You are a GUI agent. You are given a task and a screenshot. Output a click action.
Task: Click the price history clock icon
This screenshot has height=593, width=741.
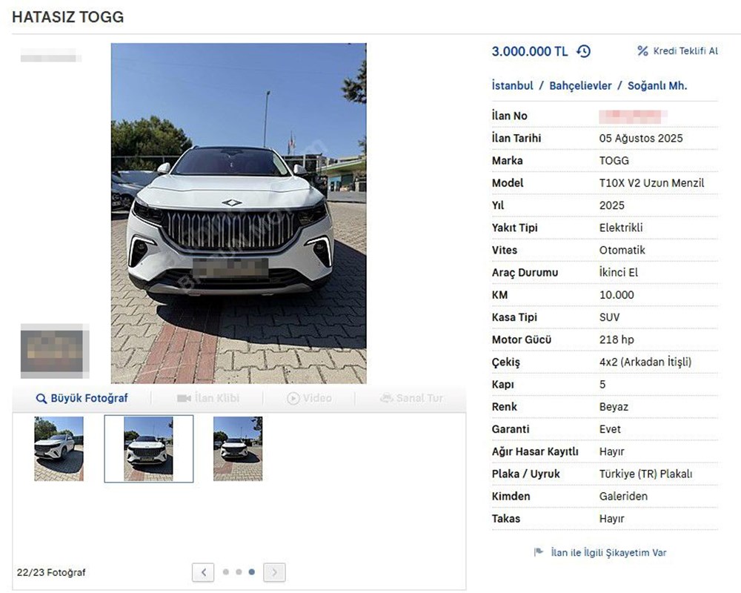click(x=584, y=51)
